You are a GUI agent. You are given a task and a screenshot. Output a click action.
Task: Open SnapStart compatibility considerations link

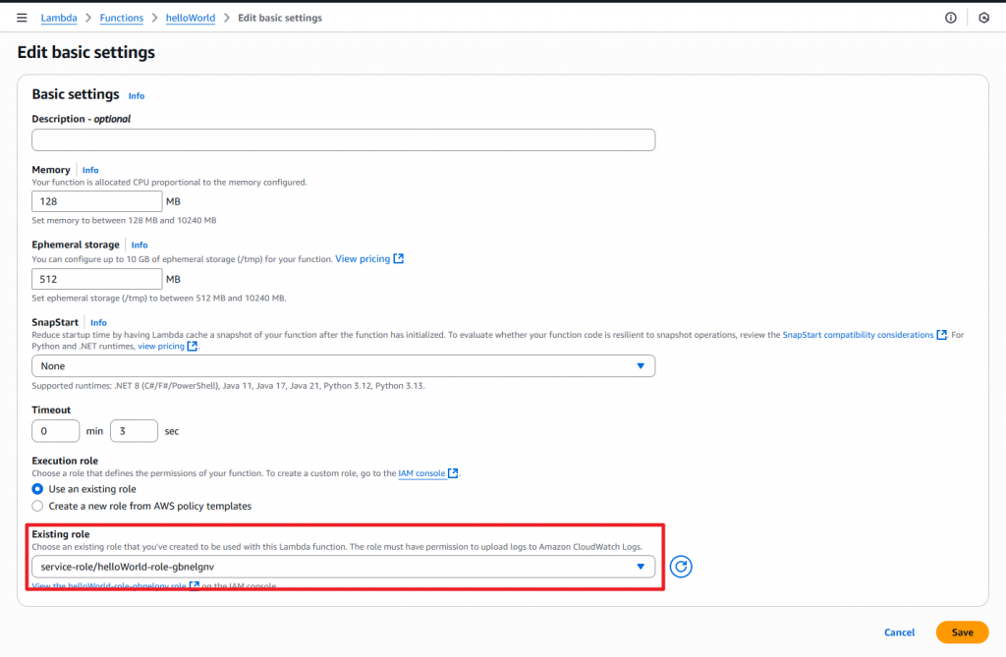858,335
